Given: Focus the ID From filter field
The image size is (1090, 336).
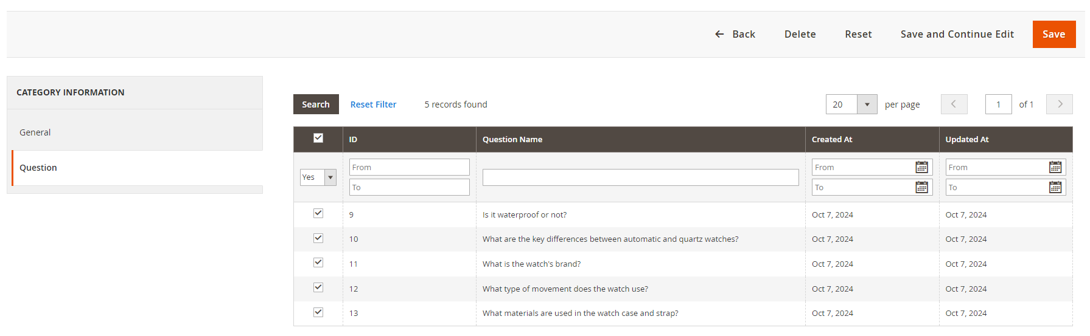Looking at the screenshot, I should (x=410, y=167).
